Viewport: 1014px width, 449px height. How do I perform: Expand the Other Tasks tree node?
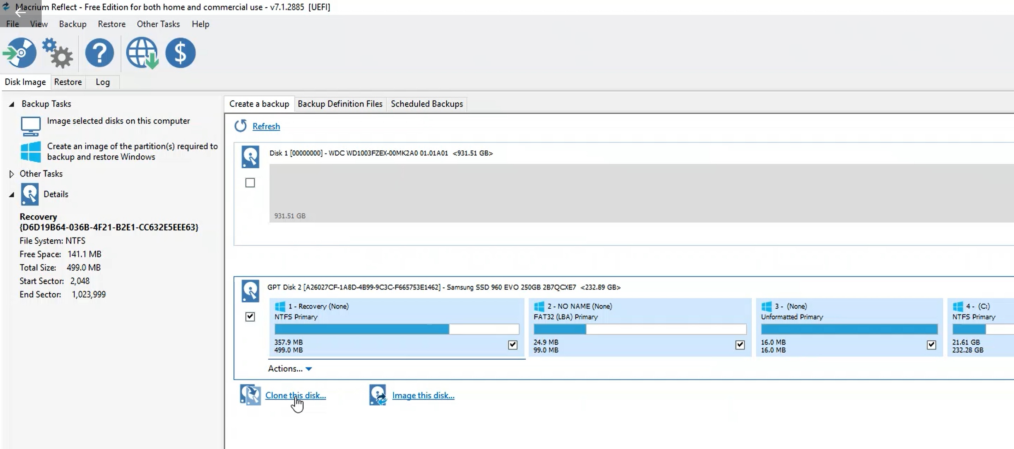(11, 174)
